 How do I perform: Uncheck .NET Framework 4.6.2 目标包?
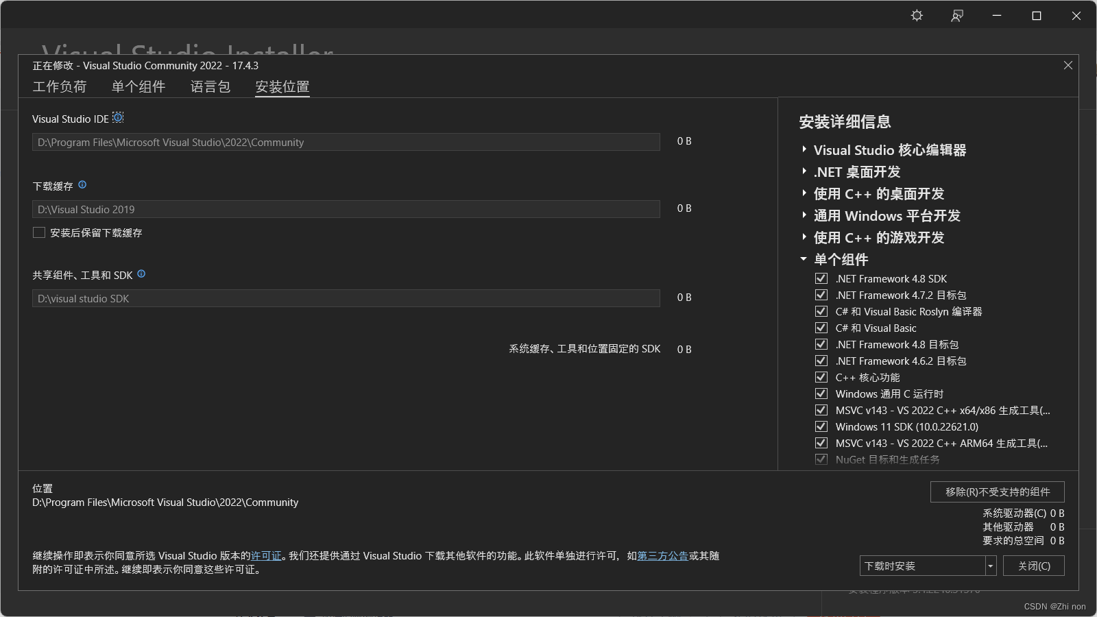821,361
